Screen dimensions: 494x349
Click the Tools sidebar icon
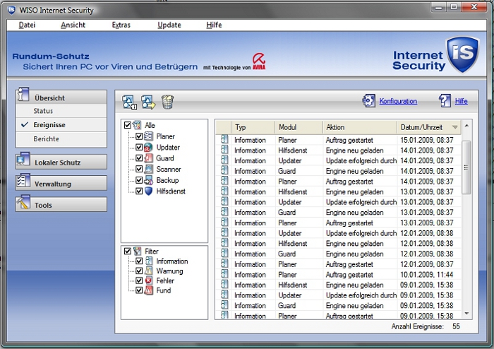tap(23, 205)
